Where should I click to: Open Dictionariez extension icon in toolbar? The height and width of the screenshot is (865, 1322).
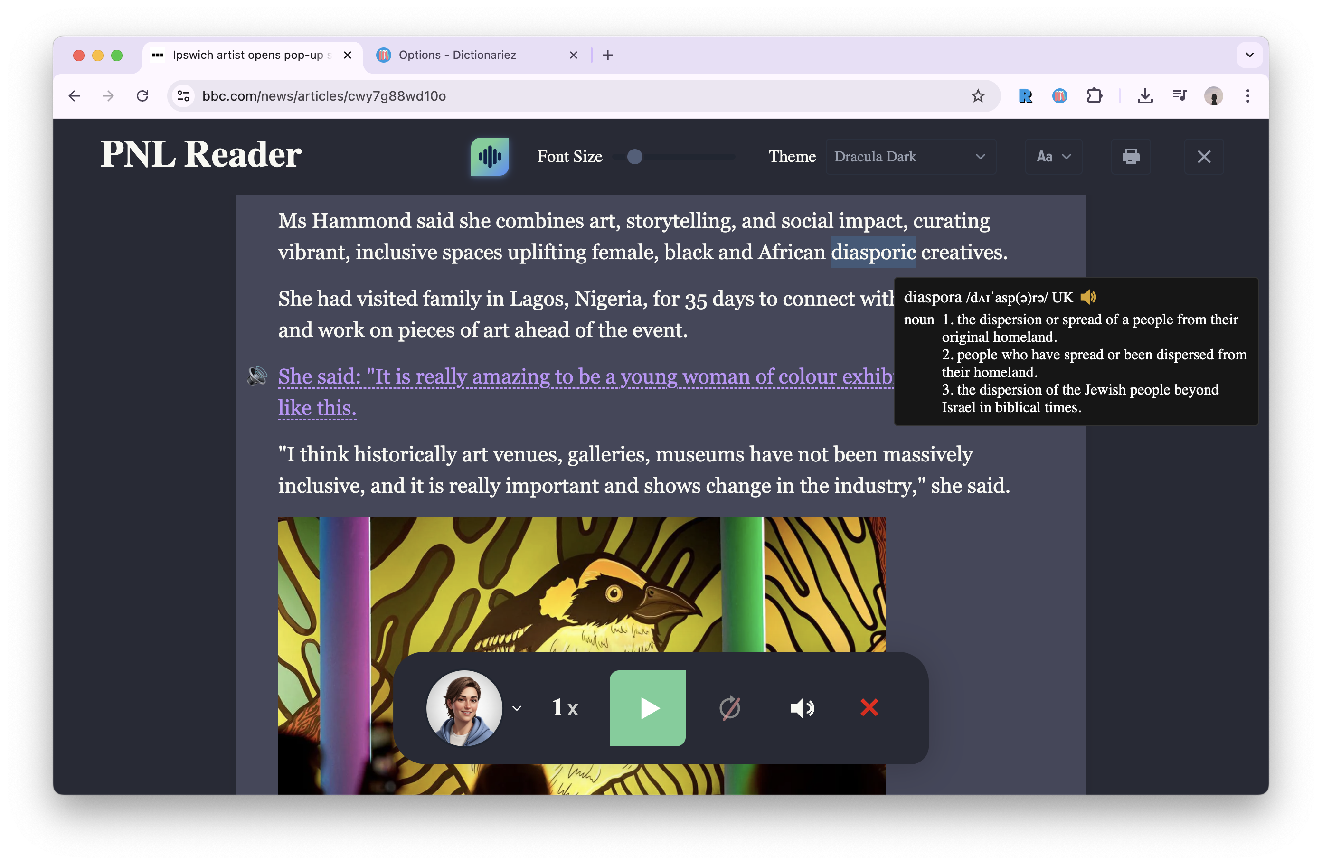[x=1059, y=96]
